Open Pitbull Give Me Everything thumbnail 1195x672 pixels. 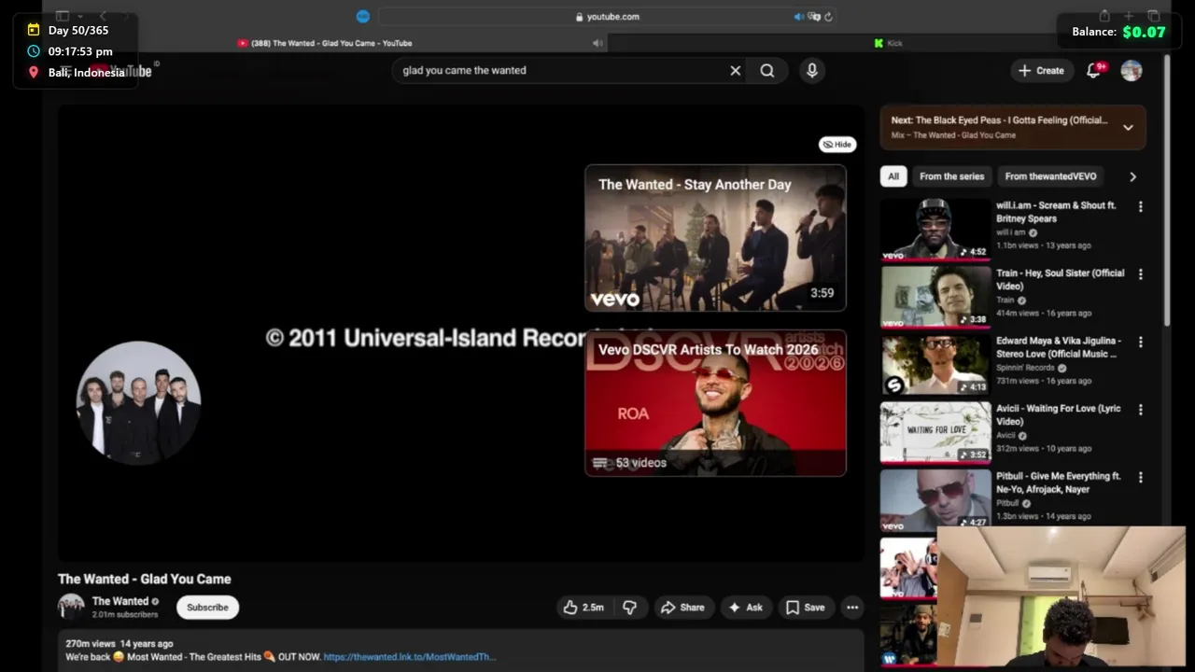tap(935, 499)
